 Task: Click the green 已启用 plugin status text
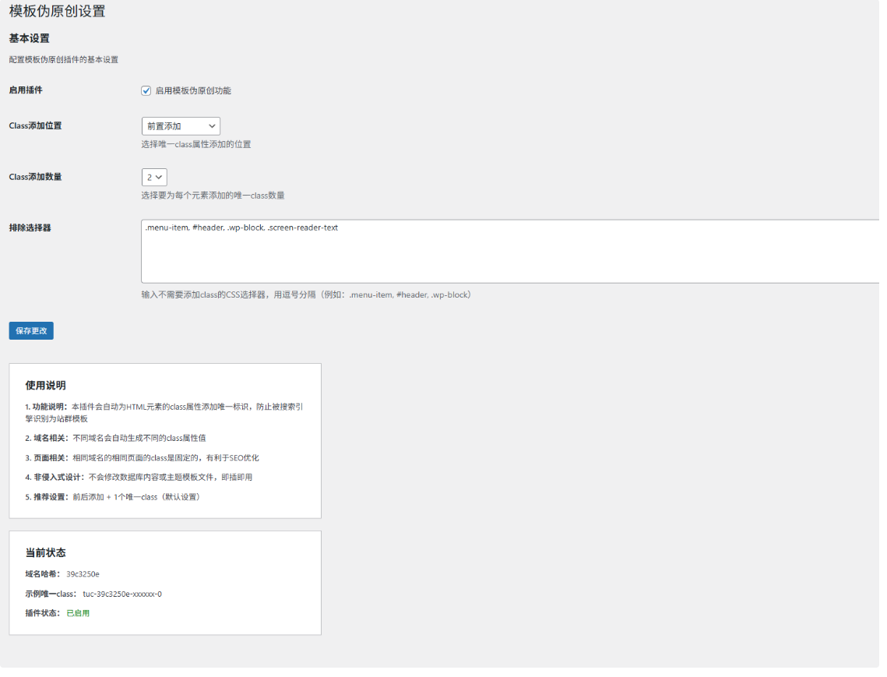tap(78, 613)
